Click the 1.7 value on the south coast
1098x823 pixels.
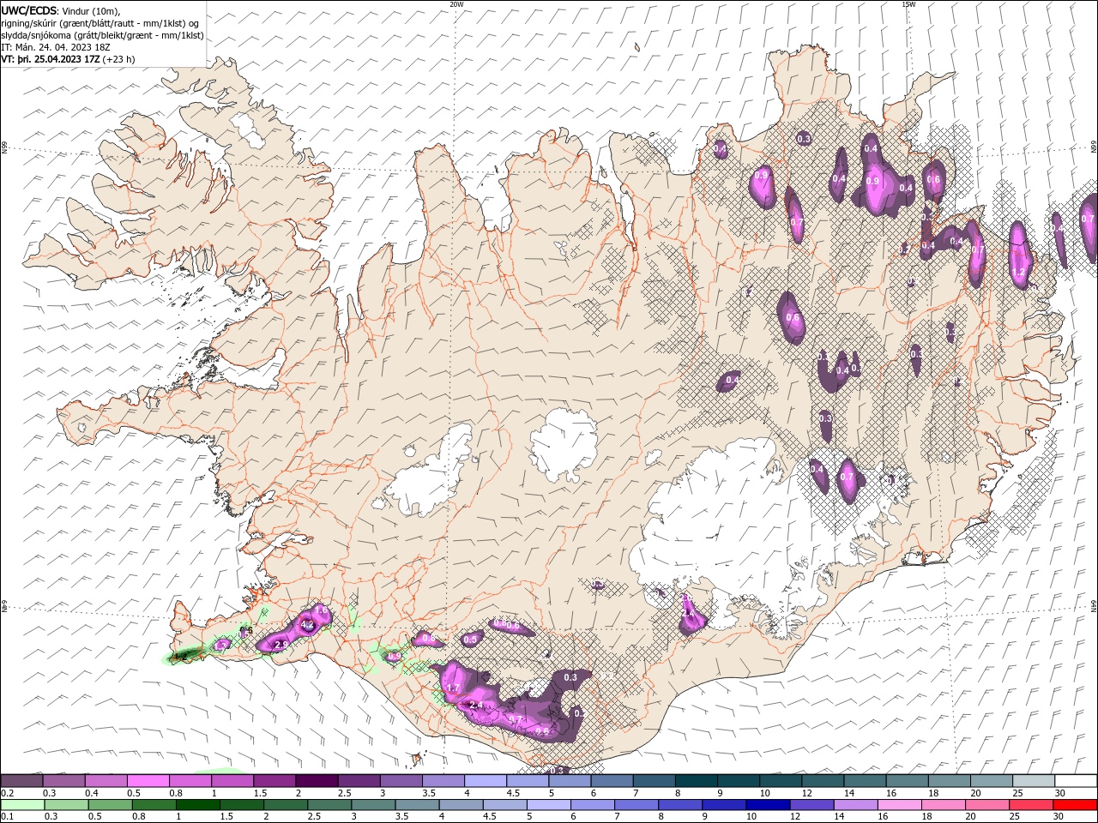(x=454, y=688)
